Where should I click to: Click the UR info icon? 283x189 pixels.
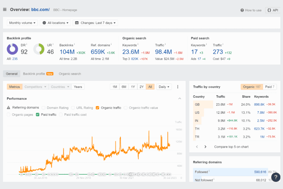point(53,44)
